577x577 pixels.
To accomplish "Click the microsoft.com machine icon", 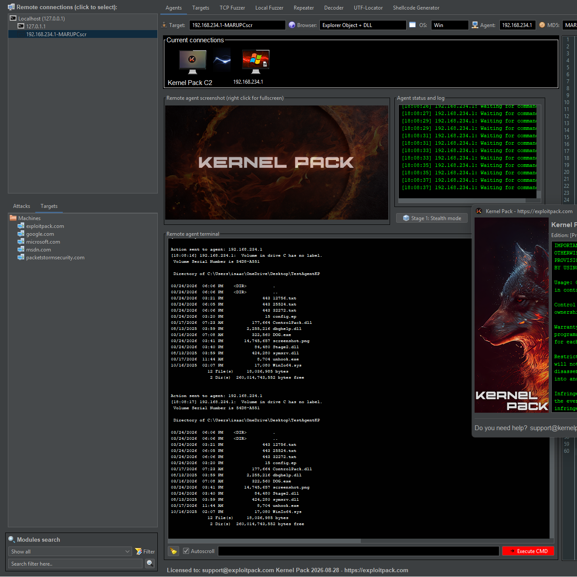I will coord(21,241).
